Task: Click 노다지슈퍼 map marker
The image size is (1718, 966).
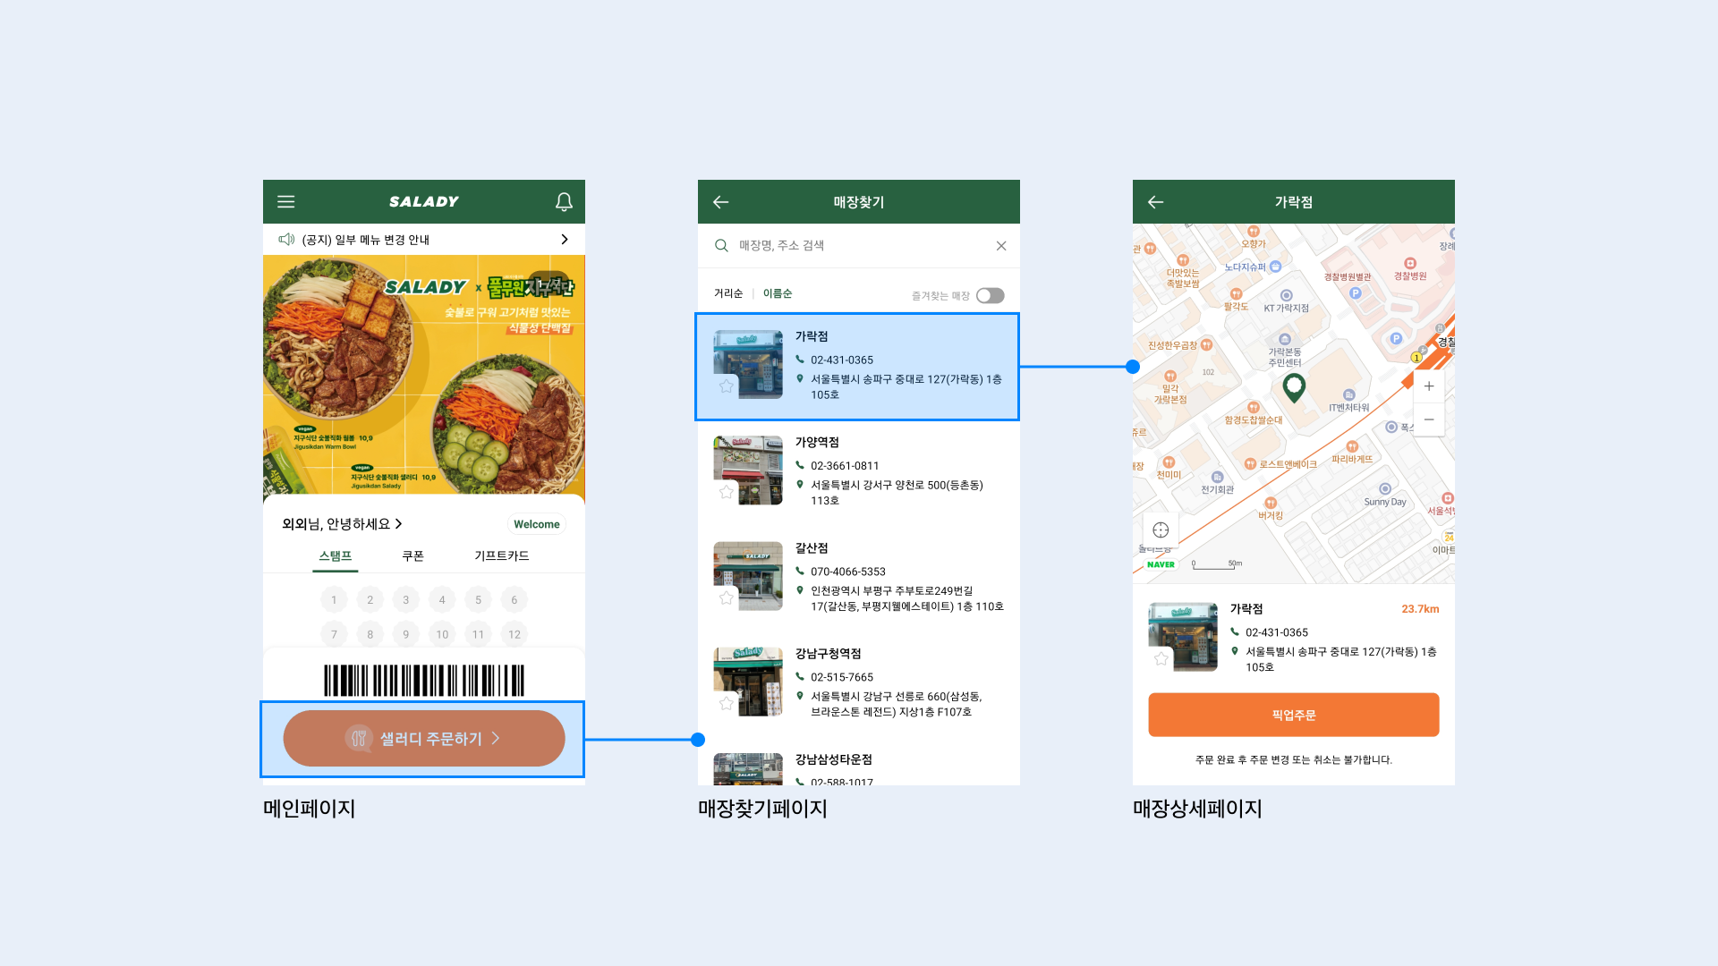Action: pyautogui.click(x=1276, y=267)
